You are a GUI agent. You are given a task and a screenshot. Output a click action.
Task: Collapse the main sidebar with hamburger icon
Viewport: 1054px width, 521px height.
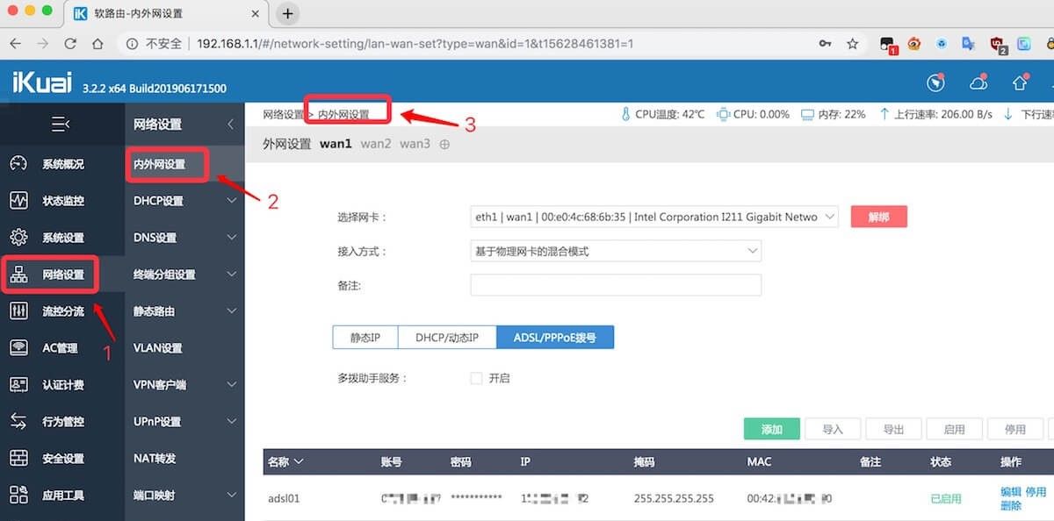point(61,125)
